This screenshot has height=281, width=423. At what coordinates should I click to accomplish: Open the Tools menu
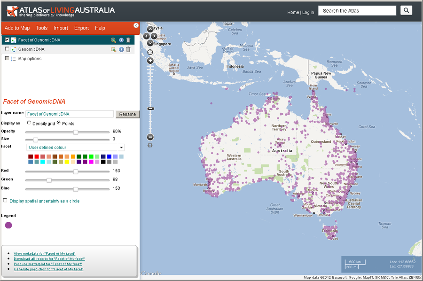[x=42, y=28]
